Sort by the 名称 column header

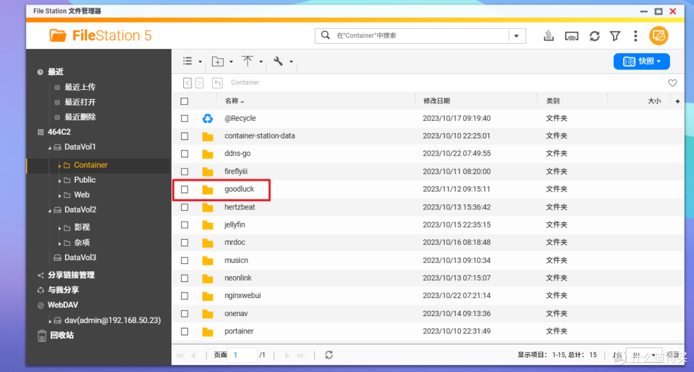coord(231,102)
